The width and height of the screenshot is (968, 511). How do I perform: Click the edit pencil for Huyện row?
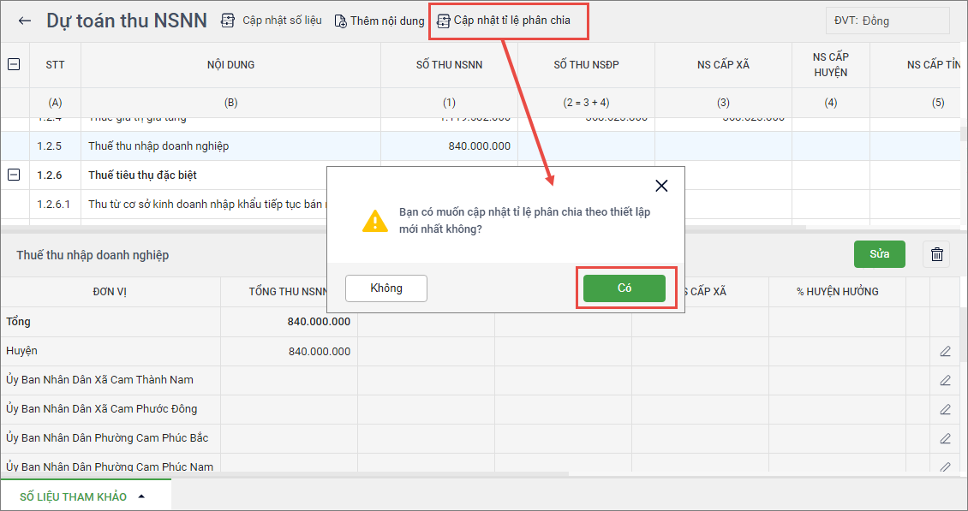pos(945,351)
